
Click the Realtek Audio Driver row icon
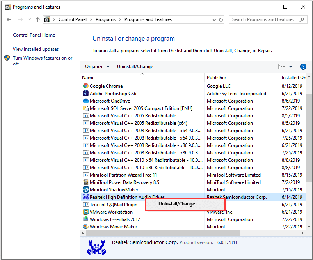tap(85, 197)
